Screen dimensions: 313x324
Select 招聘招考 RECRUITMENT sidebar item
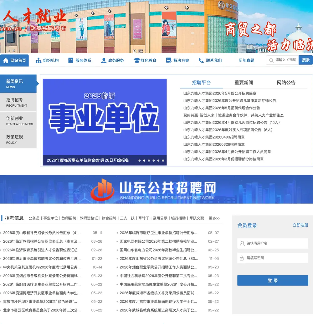18,102
